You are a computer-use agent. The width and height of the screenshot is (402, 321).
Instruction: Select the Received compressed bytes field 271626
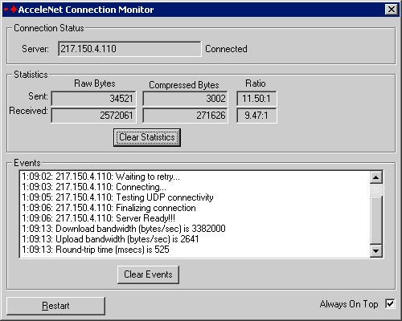click(185, 116)
